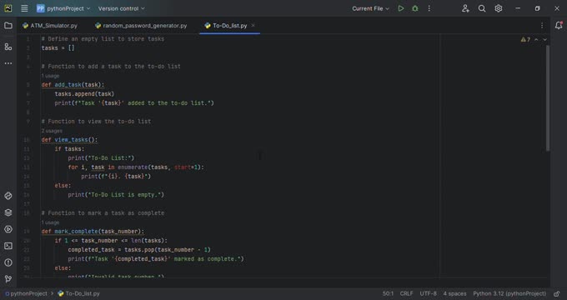Viewport: 567px width, 300px height.
Task: Click on 'def view_tasks():' line
Action: [x=69, y=140]
